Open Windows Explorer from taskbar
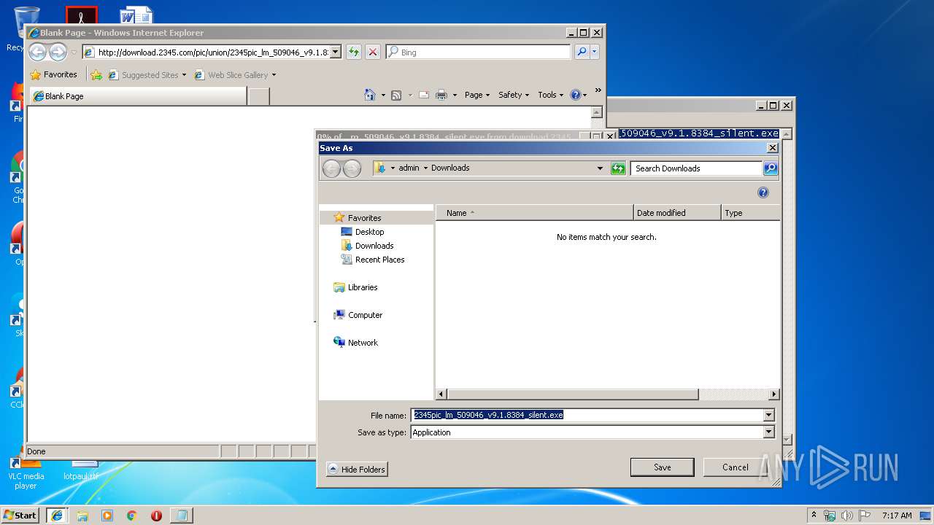Screen dimensions: 934x525 82,515
